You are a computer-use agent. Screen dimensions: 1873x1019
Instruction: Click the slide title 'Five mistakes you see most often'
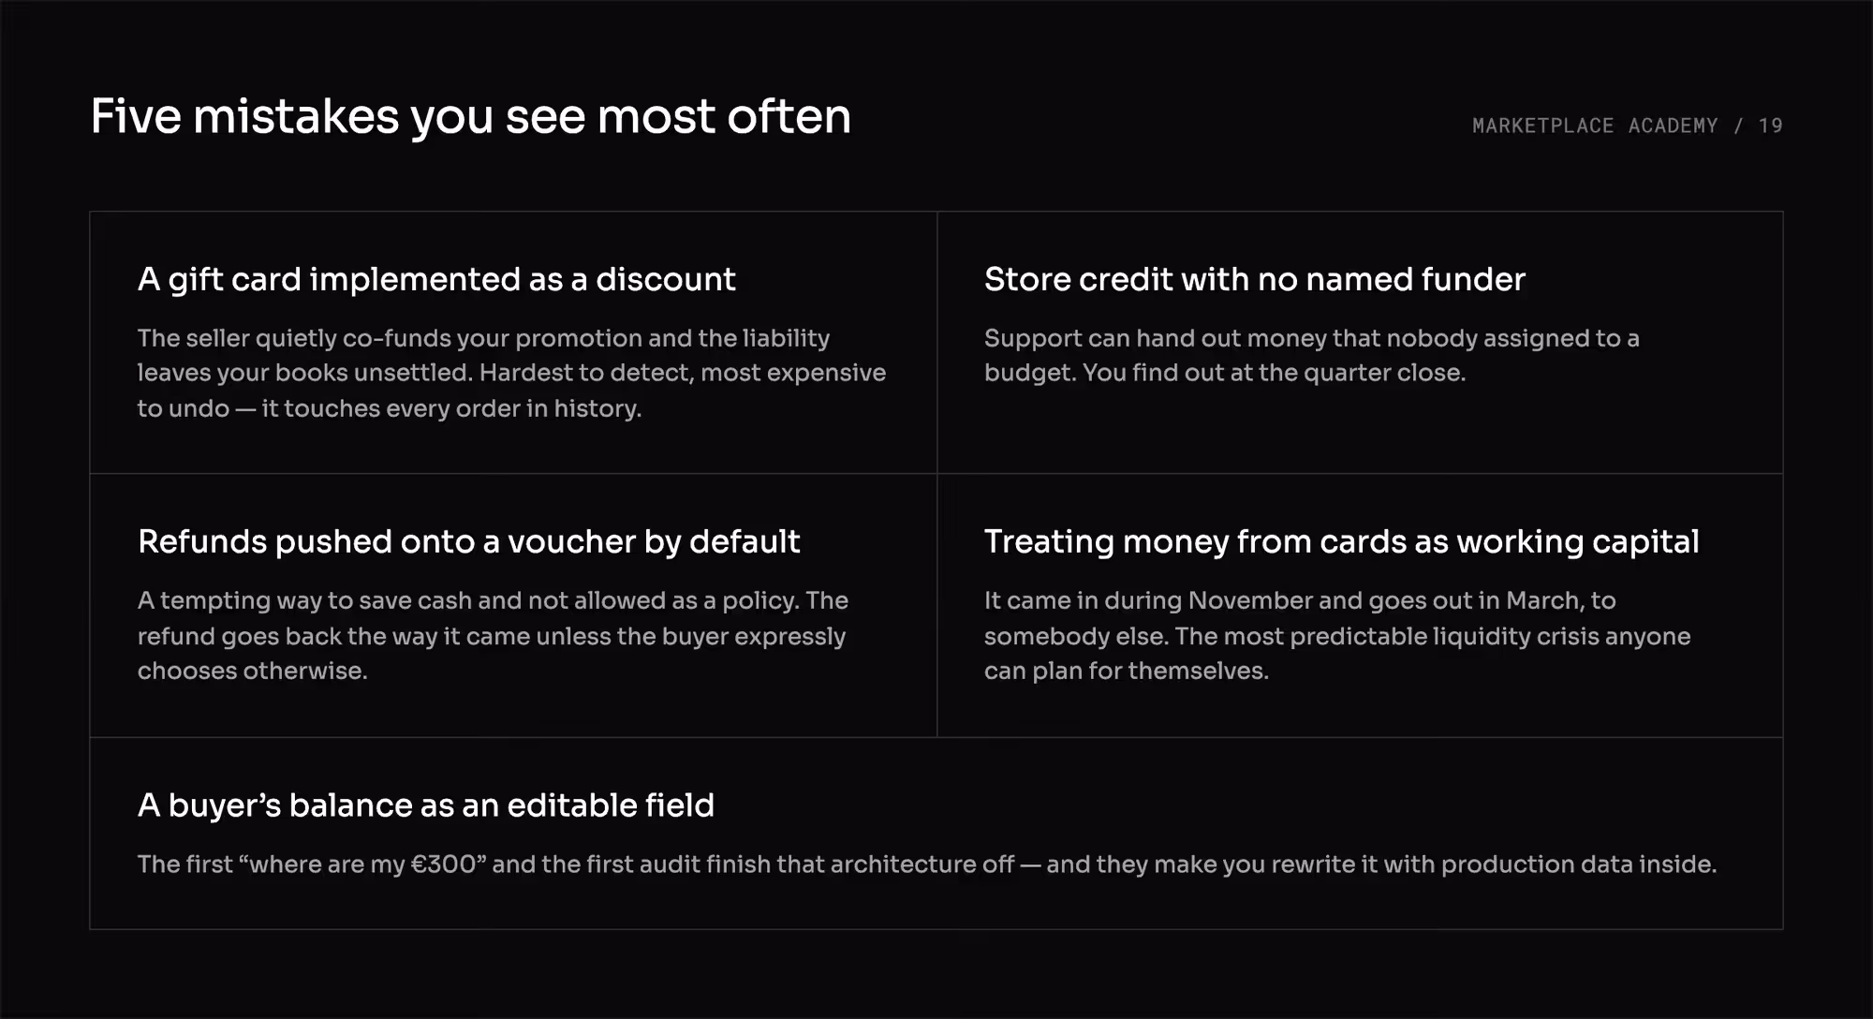click(470, 118)
